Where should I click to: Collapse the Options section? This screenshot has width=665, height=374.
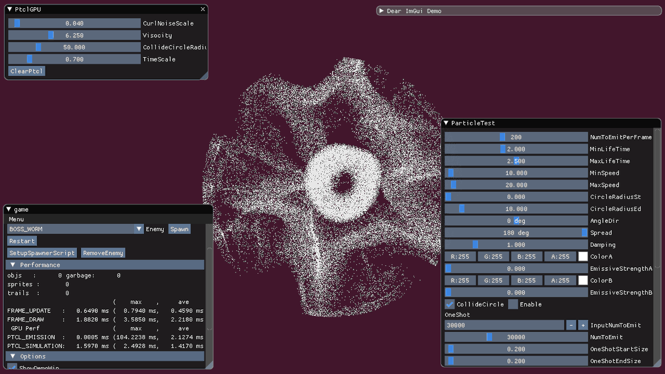[105, 356]
